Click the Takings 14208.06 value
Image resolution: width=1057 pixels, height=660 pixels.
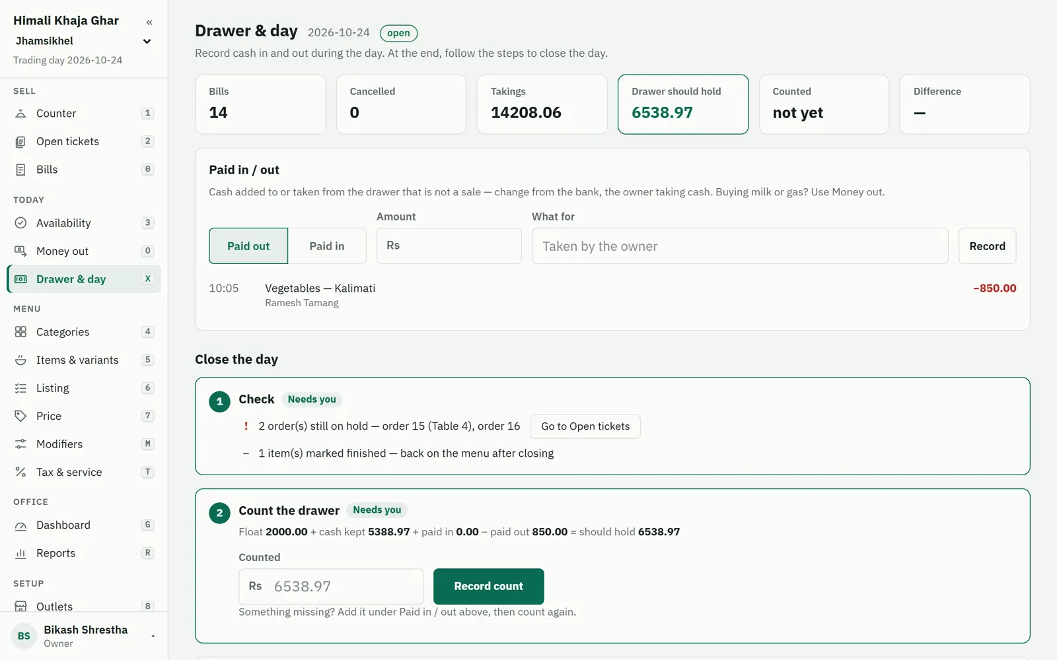coord(526,113)
